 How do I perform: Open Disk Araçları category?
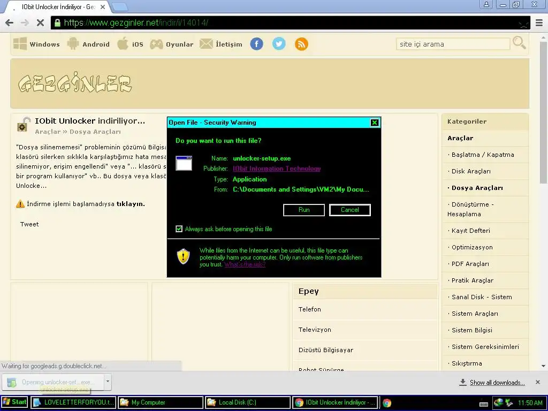point(471,171)
